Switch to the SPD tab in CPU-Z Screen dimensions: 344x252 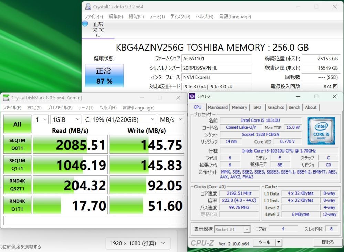pyautogui.click(x=257, y=107)
